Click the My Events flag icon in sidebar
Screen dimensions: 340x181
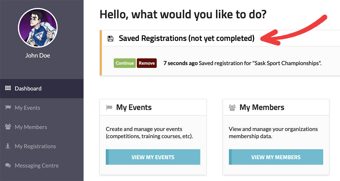click(8, 108)
